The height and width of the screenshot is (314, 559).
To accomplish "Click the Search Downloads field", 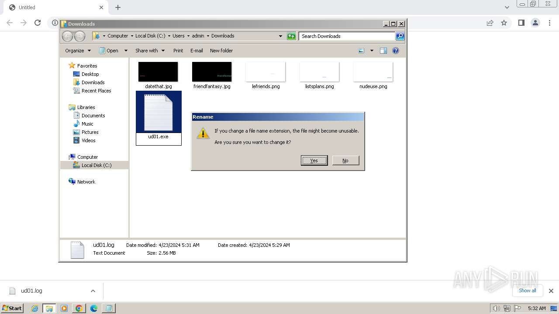I will click(347, 36).
